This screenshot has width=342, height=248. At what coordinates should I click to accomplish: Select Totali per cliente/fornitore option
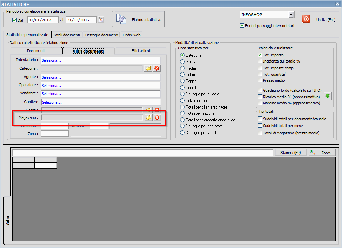[x=182, y=107]
